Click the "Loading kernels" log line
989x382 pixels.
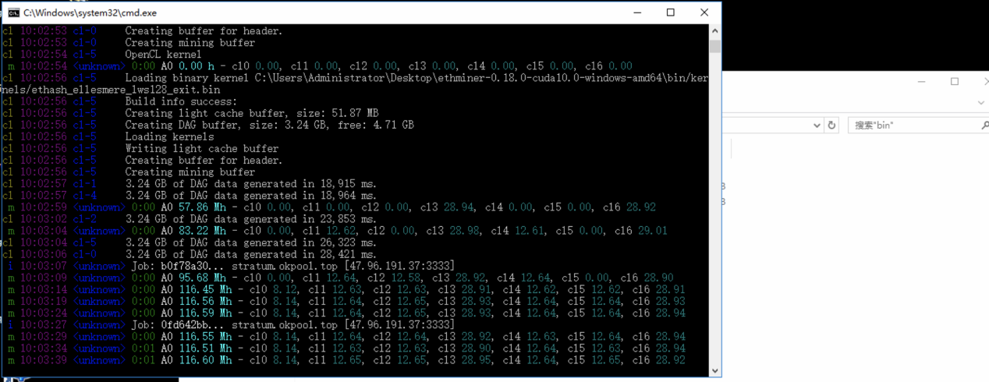pos(169,136)
